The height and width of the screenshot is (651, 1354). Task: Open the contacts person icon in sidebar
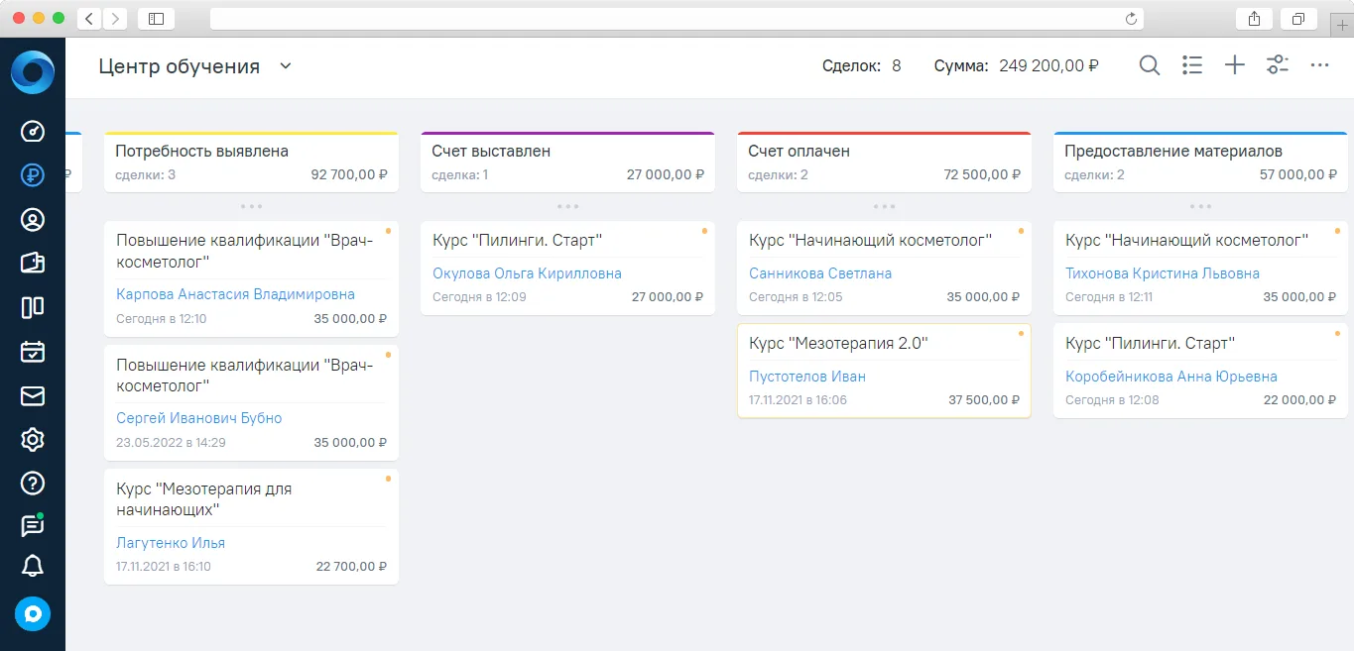coord(33,219)
